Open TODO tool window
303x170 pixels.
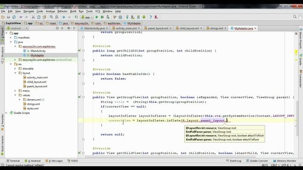[72, 161]
